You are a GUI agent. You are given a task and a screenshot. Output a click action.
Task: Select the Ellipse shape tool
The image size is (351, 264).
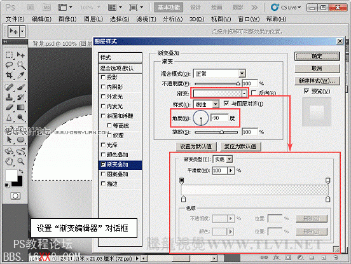coord(20,140)
